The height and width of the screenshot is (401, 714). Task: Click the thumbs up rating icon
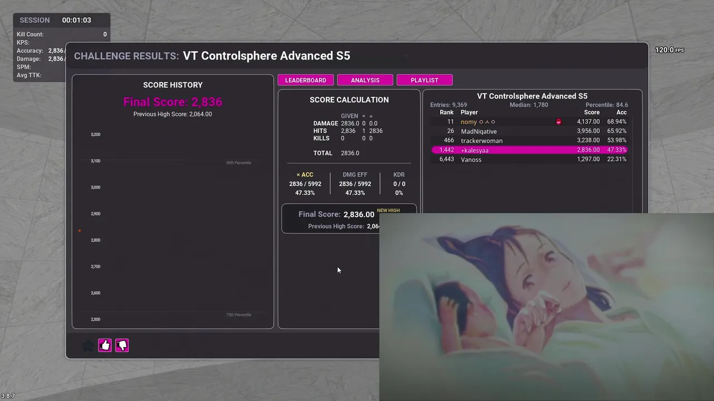(105, 345)
